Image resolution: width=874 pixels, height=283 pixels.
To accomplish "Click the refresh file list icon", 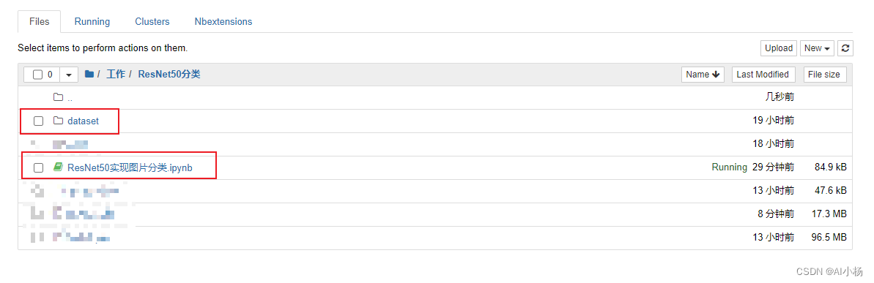I will tap(845, 48).
